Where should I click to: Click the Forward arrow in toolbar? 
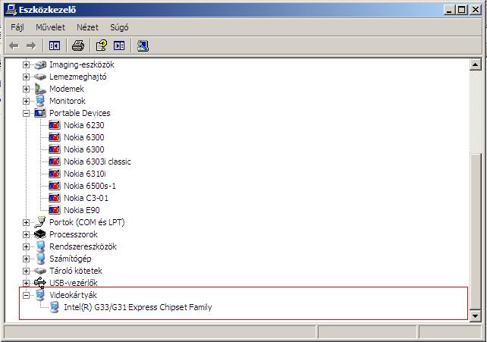(x=31, y=46)
